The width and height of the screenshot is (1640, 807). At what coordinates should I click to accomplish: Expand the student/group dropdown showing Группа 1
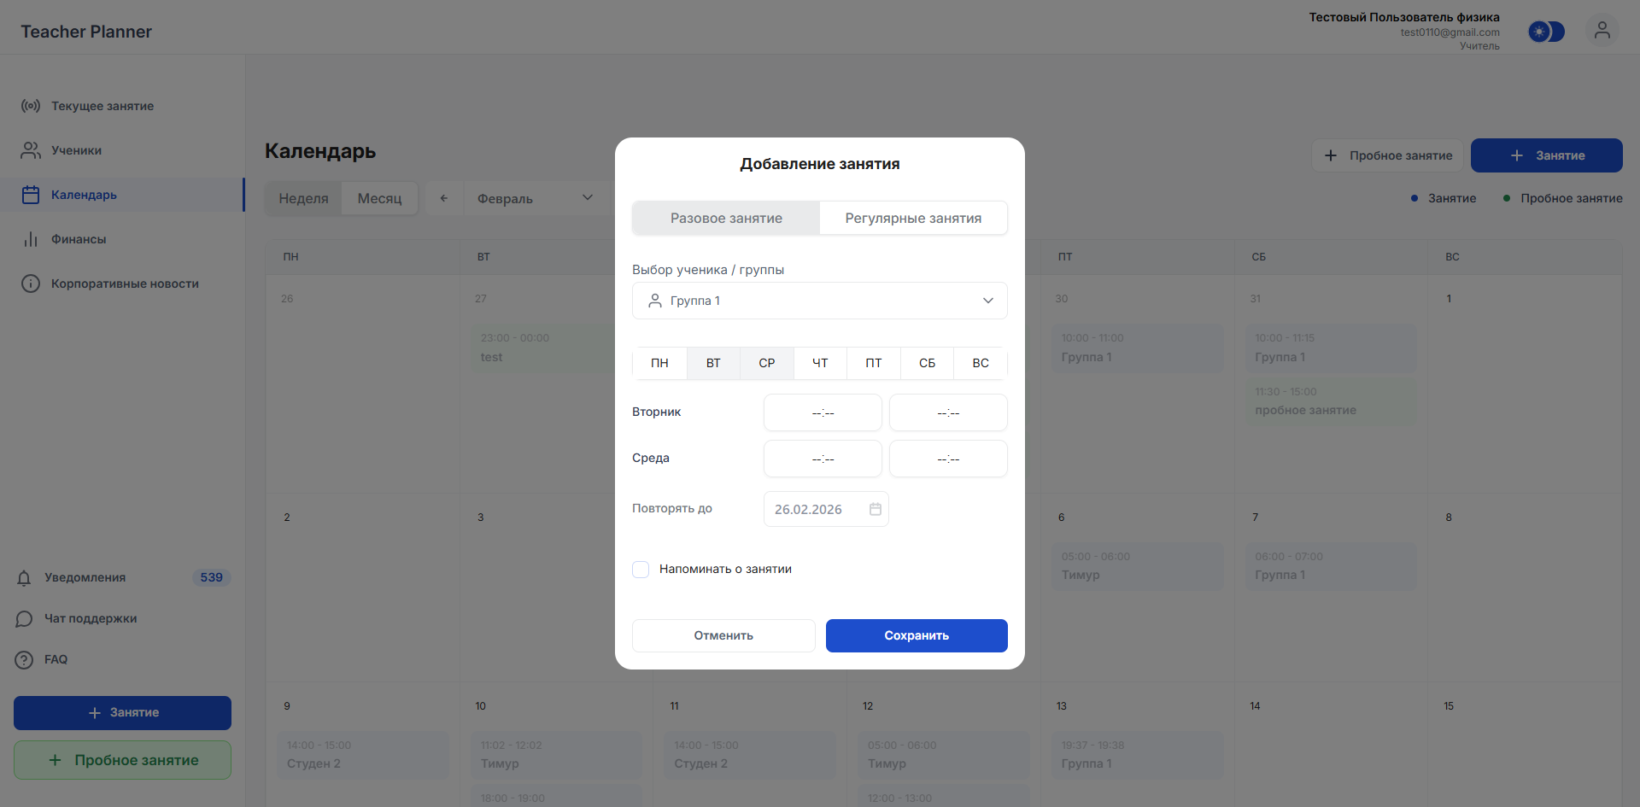[x=818, y=300]
